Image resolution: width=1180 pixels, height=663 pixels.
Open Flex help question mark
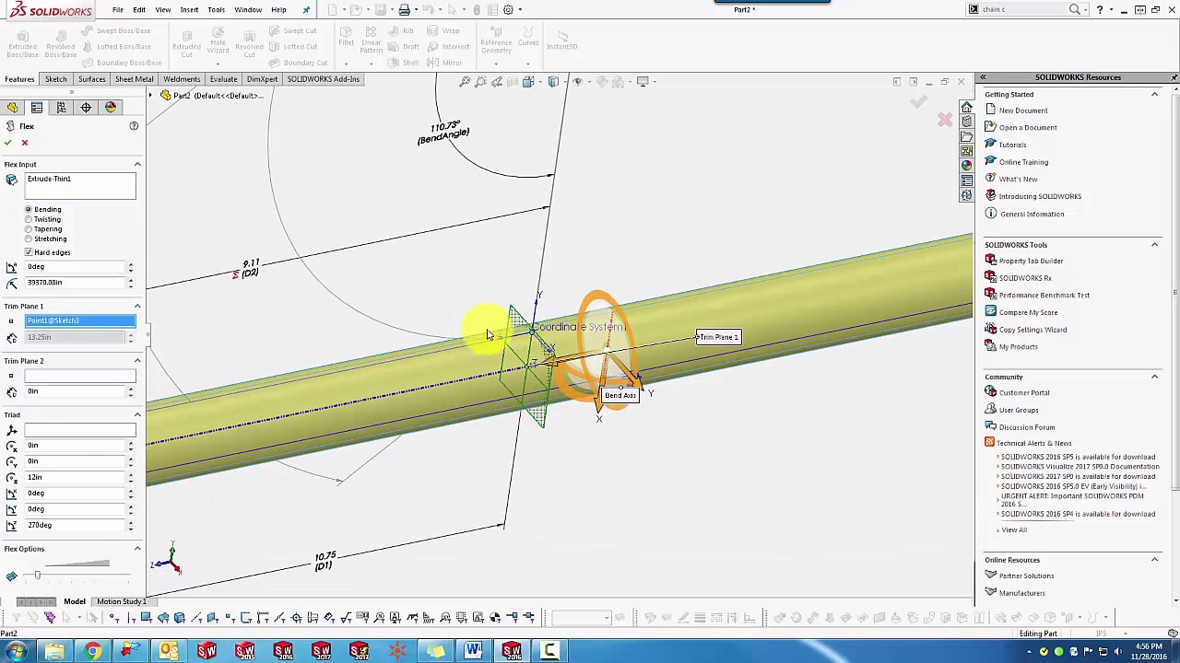[134, 126]
